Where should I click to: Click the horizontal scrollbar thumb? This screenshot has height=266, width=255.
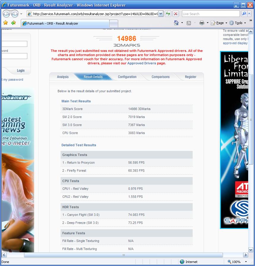tap(123, 255)
